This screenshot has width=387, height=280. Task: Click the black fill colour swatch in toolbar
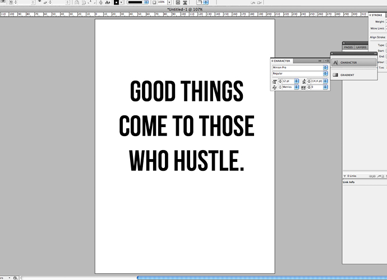(116, 2)
